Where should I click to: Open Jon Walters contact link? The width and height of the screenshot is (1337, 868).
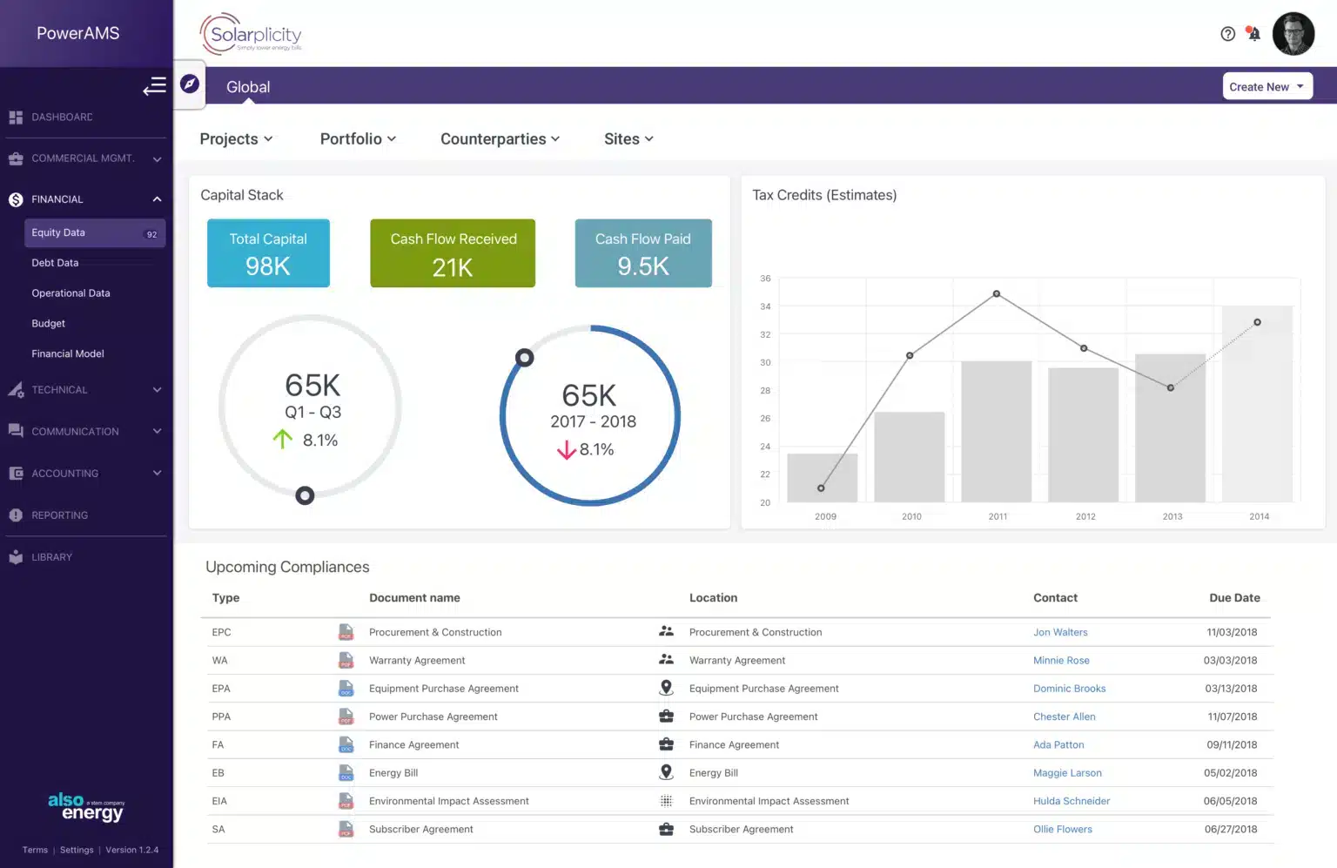click(1060, 632)
